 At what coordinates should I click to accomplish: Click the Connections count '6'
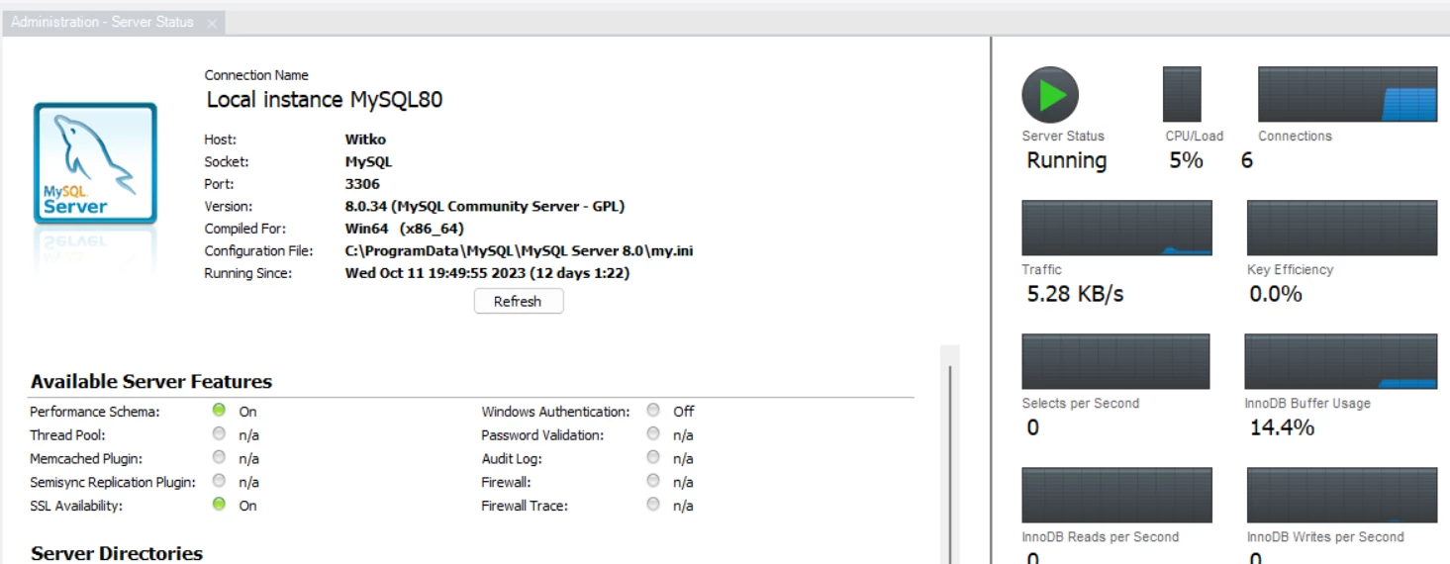[x=1247, y=160]
